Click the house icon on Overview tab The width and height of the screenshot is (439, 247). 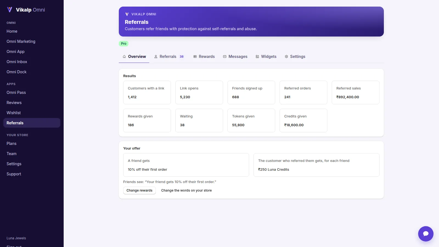pyautogui.click(x=124, y=57)
